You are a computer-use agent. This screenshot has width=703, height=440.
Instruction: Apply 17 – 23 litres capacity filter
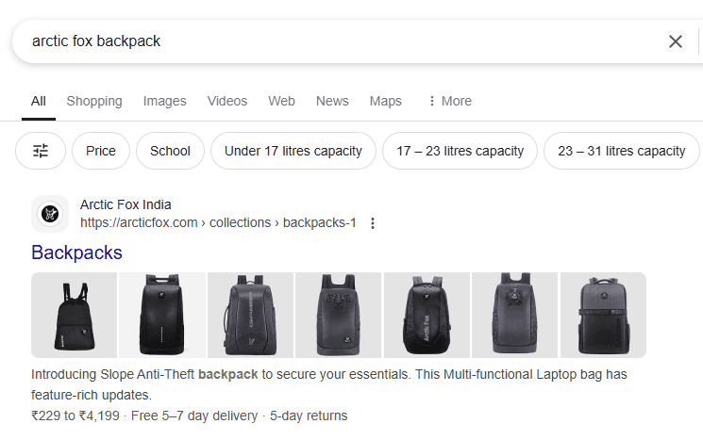pos(460,151)
